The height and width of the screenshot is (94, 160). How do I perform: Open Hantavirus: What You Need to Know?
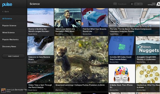[148, 78]
